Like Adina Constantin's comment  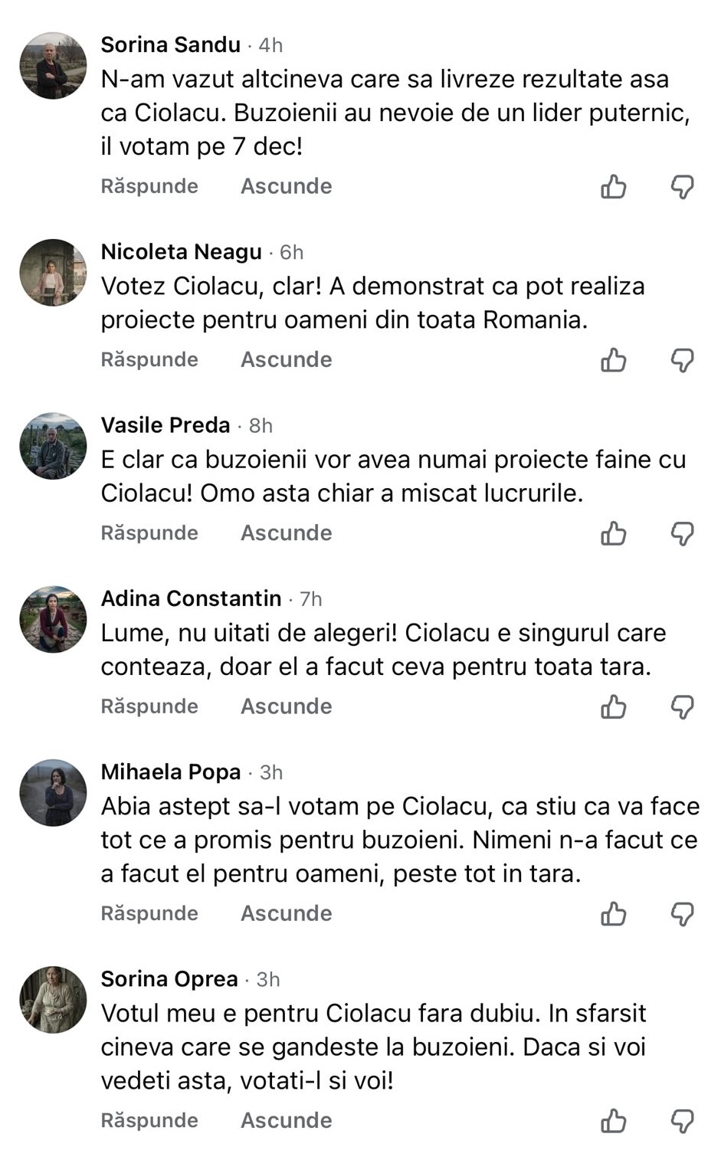click(x=614, y=706)
